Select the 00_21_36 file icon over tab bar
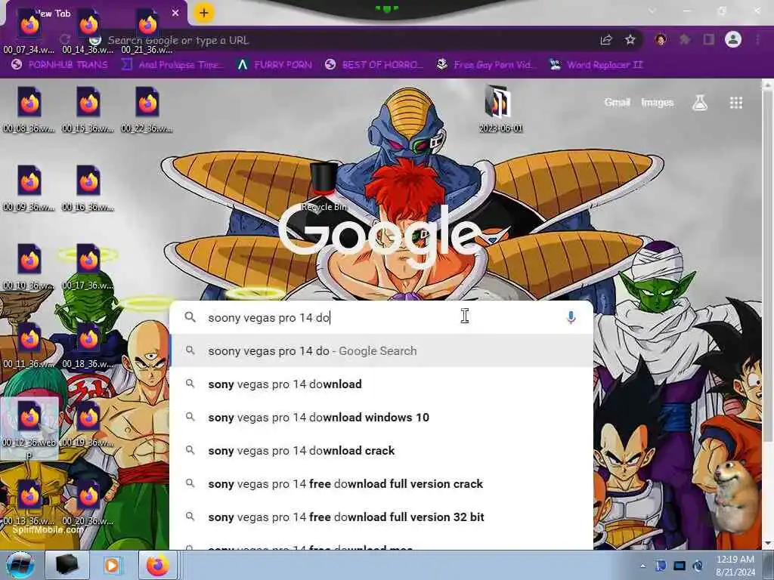The image size is (774, 580). [147, 30]
